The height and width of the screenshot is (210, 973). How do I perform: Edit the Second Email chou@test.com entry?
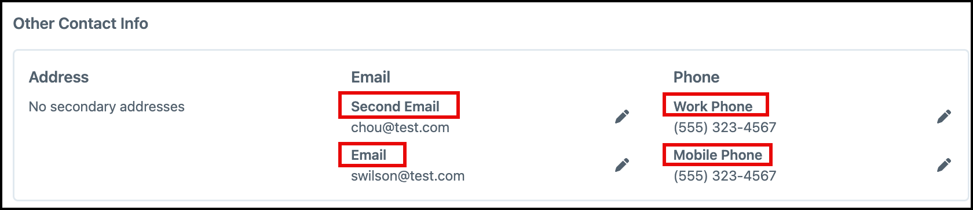pyautogui.click(x=622, y=117)
